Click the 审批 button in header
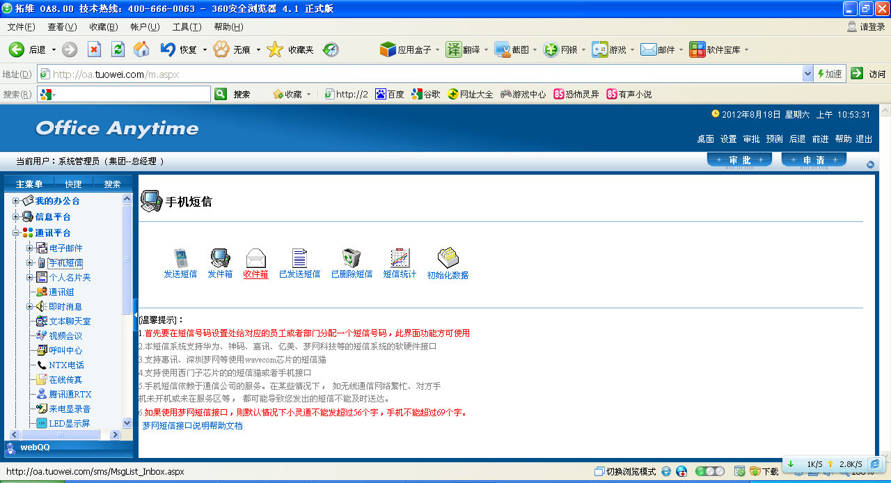 point(739,161)
